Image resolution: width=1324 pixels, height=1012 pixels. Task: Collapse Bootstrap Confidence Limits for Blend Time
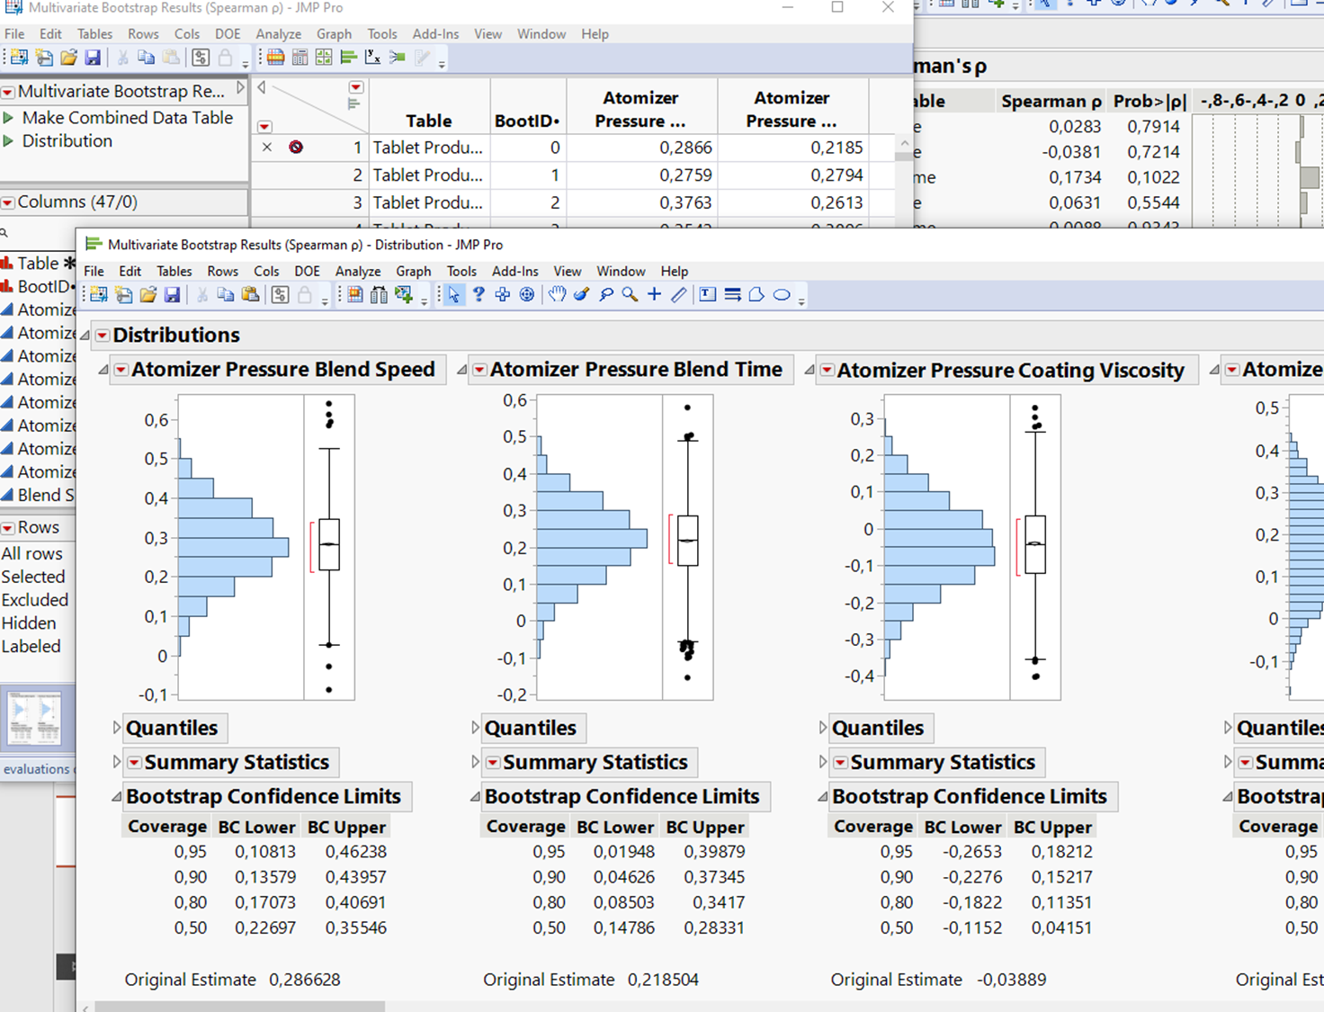pyautogui.click(x=474, y=796)
